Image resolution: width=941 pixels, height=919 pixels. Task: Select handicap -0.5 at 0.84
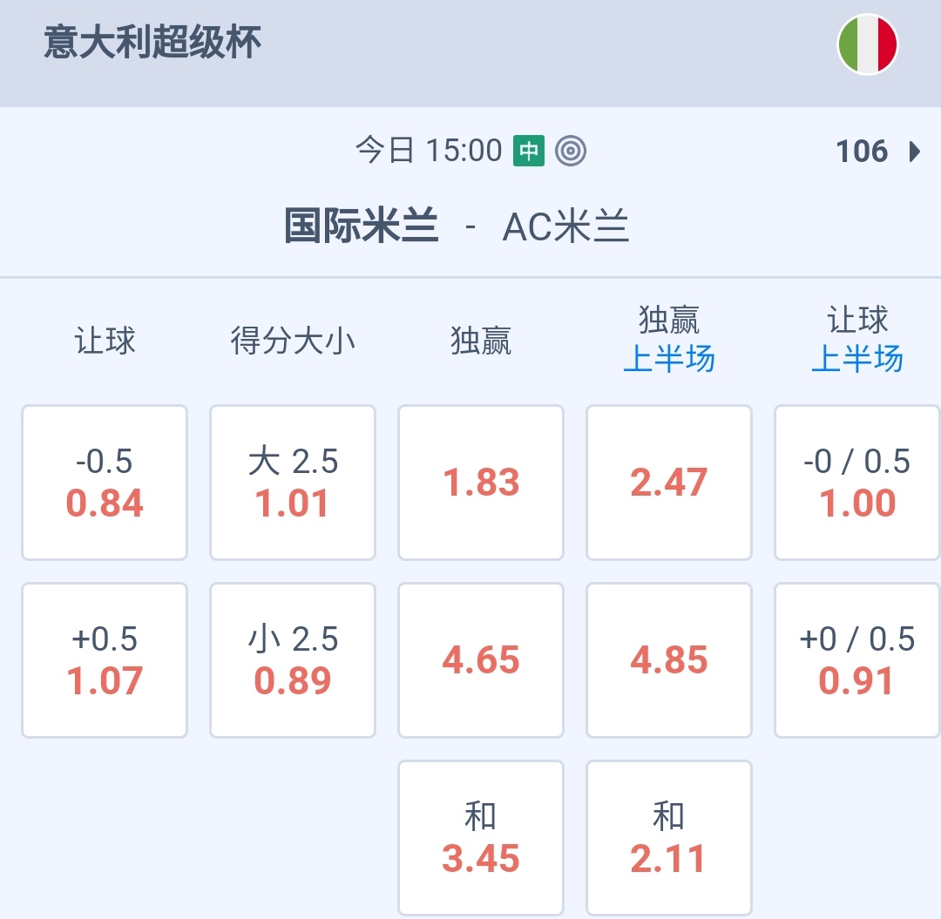[105, 483]
